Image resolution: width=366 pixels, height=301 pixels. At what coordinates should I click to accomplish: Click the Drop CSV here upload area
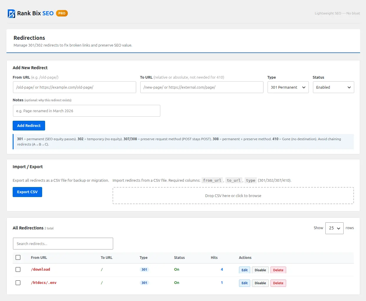point(233,196)
